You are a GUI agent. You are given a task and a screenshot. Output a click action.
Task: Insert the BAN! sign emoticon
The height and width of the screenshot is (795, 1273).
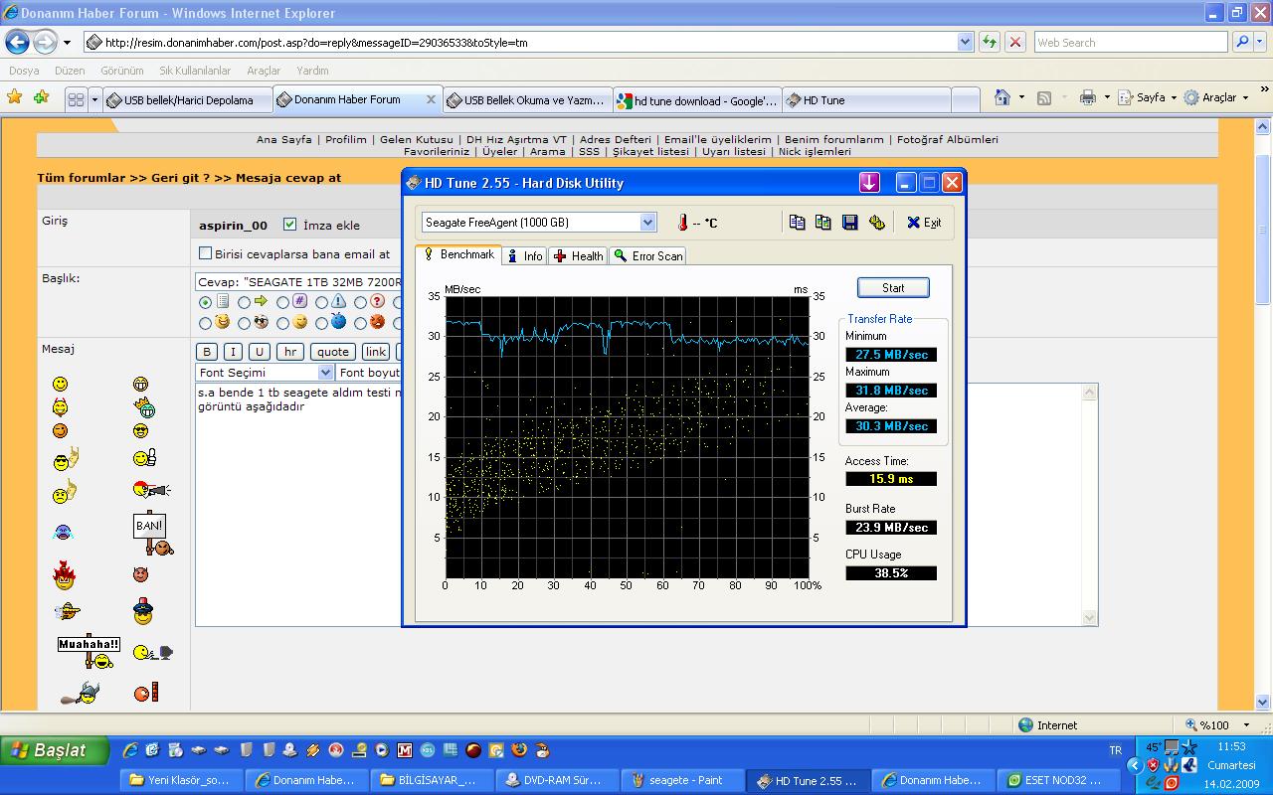click(151, 535)
